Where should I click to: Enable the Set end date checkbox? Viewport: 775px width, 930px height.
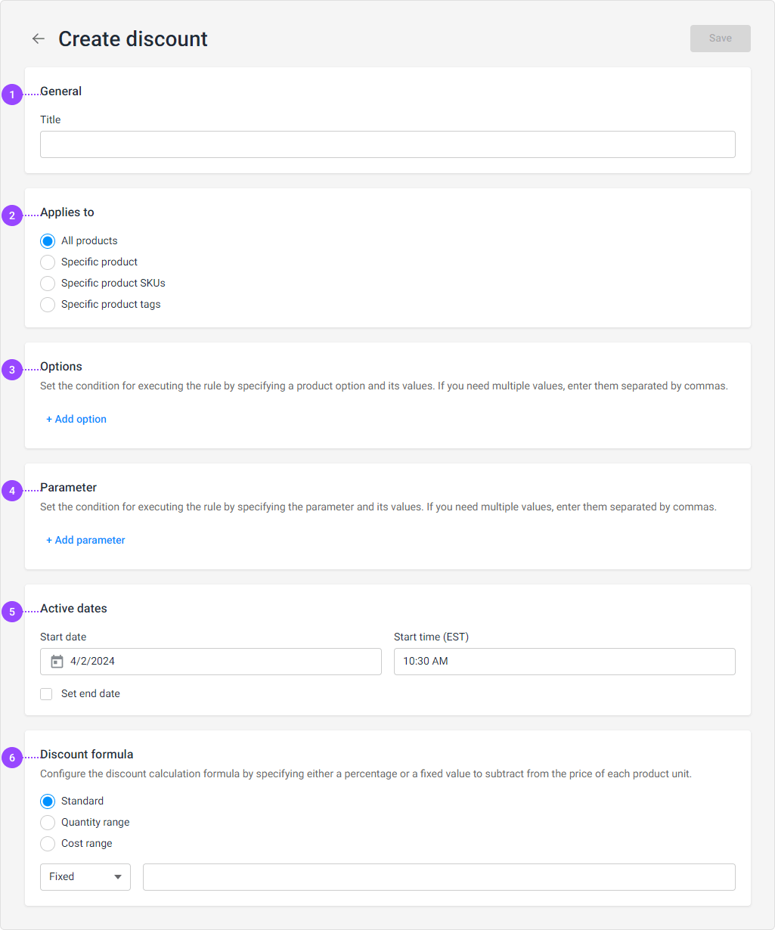click(x=46, y=694)
